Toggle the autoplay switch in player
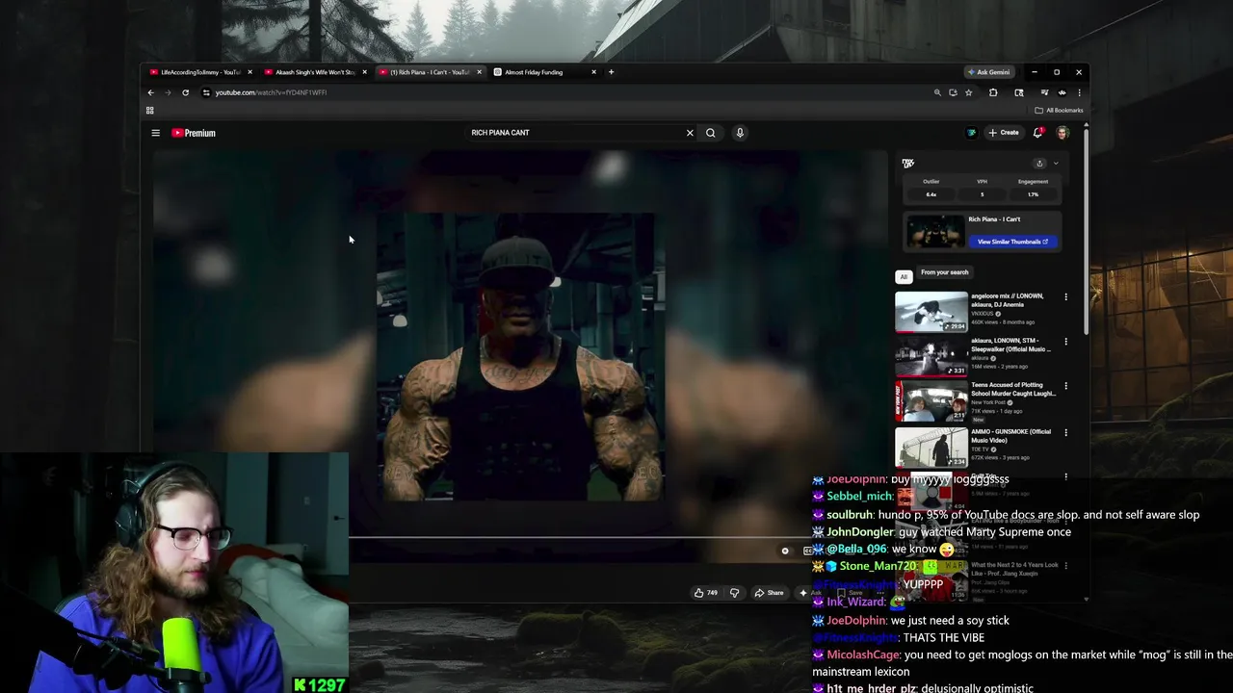The height and width of the screenshot is (693, 1233). click(785, 551)
